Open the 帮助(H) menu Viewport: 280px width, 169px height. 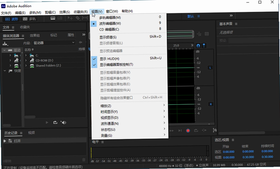127,11
